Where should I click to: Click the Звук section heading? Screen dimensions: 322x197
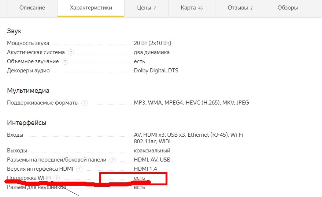[14, 31]
